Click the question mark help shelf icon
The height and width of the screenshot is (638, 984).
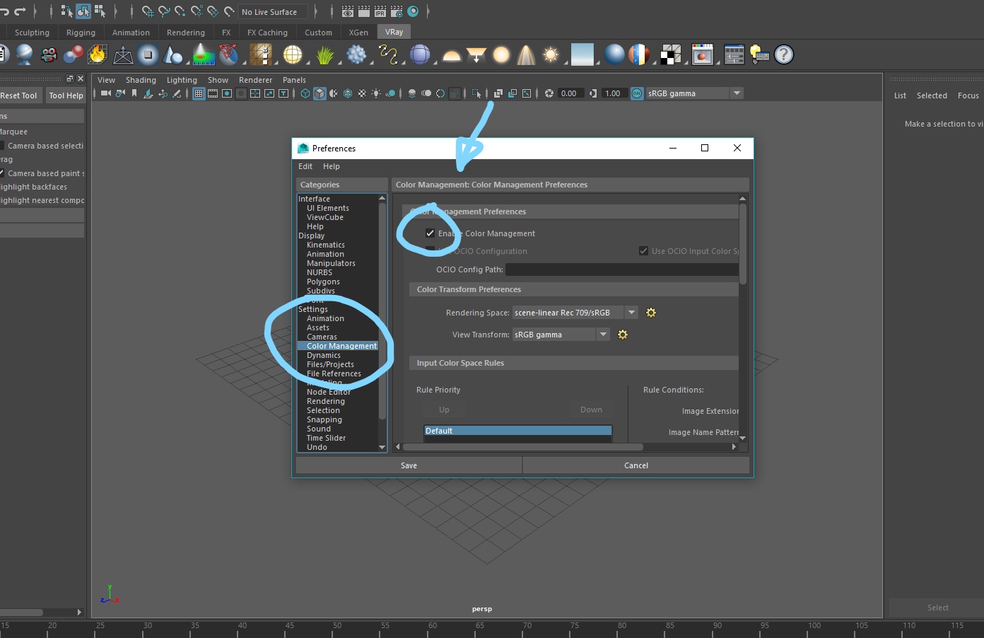click(783, 54)
